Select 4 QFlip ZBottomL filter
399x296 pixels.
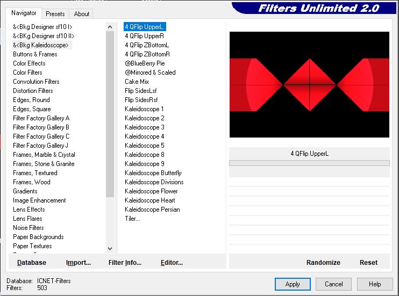147,45
